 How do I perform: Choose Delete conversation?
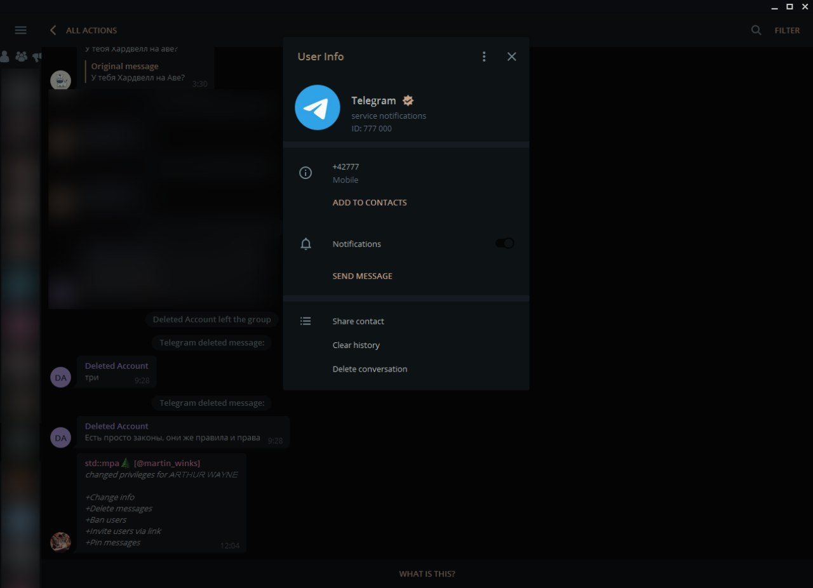pyautogui.click(x=370, y=369)
